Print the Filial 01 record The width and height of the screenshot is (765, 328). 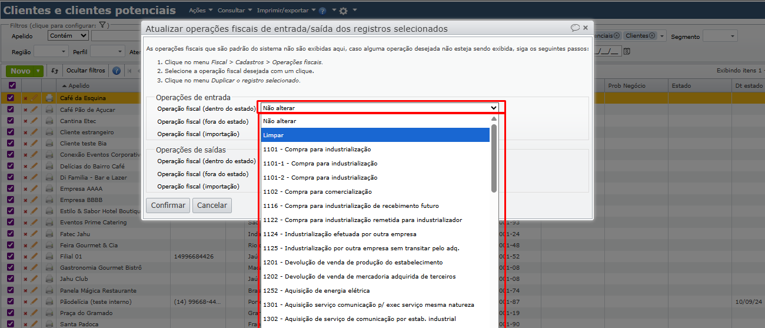coord(49,257)
